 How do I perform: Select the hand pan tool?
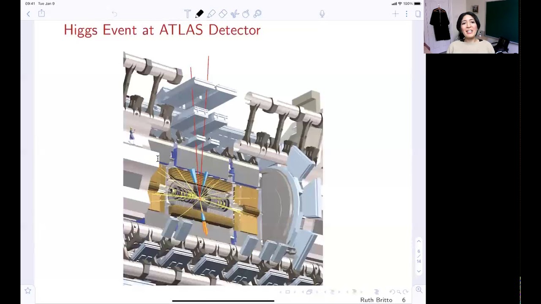246,14
